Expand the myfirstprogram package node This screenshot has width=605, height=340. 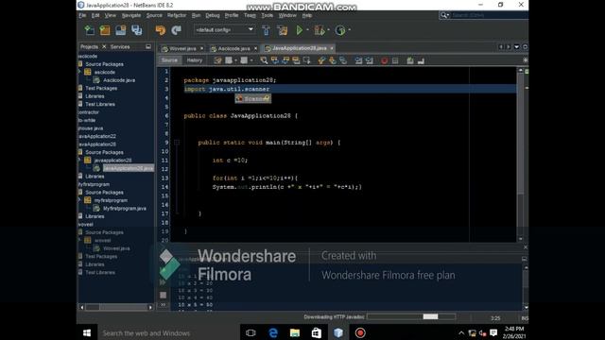79,200
